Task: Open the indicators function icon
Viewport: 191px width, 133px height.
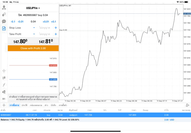Action: [x=4, y=85]
